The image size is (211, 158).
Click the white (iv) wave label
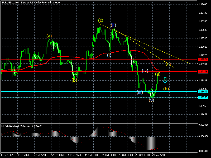(145, 71)
